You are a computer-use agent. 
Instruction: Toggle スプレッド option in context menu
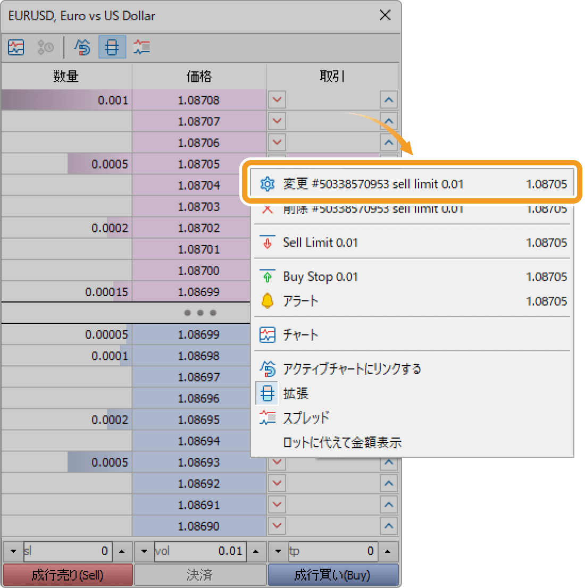click(412, 418)
